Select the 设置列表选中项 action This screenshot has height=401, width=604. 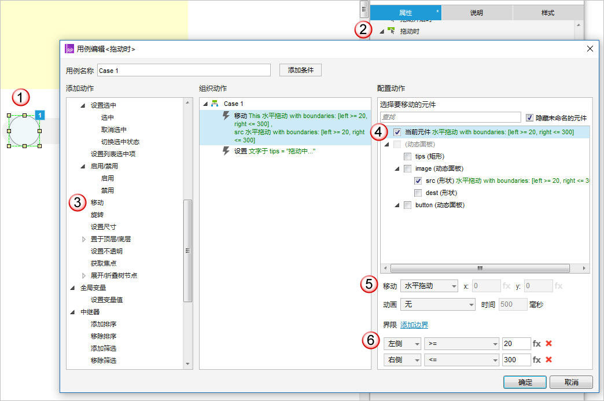[113, 154]
